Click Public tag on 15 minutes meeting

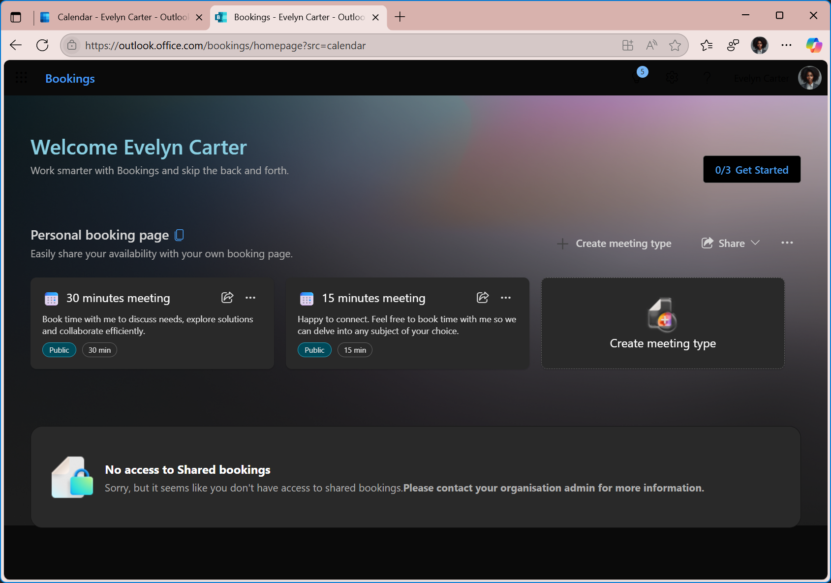coord(314,350)
